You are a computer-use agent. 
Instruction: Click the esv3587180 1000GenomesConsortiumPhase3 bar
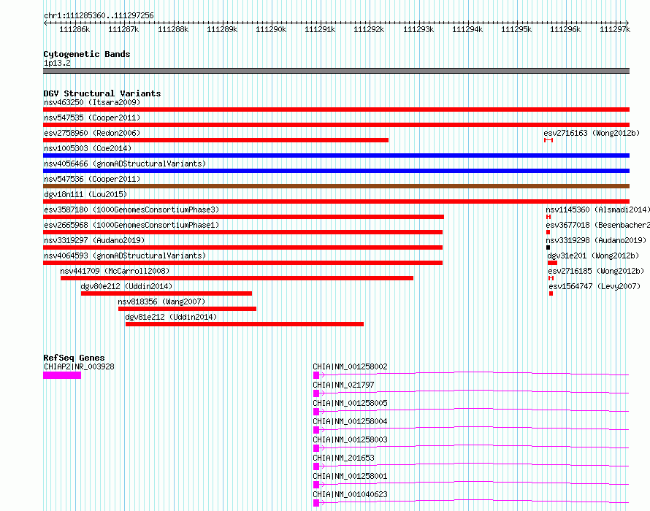(x=243, y=217)
